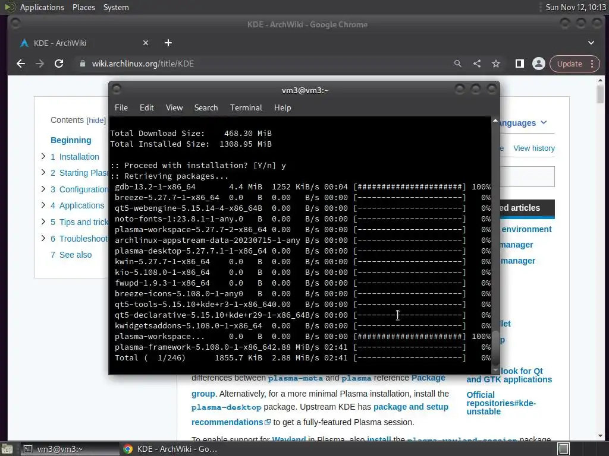
Task: Click the Update button in Chrome
Action: click(x=569, y=64)
